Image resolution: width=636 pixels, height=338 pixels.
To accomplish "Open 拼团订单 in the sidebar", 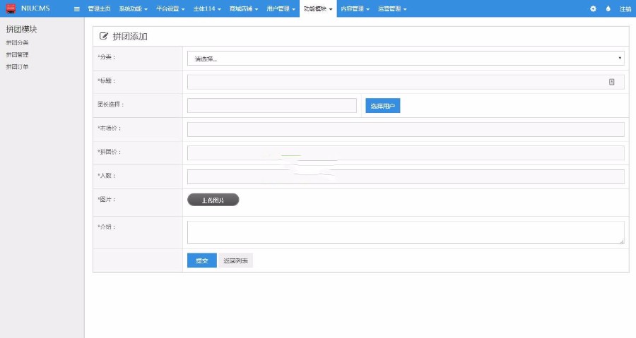I will (17, 67).
